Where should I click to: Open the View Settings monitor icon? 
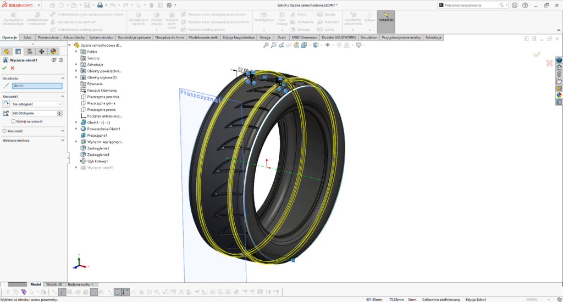[358, 45]
